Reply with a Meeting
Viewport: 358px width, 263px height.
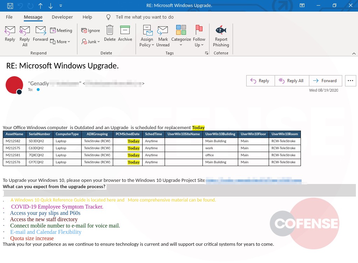point(61,31)
